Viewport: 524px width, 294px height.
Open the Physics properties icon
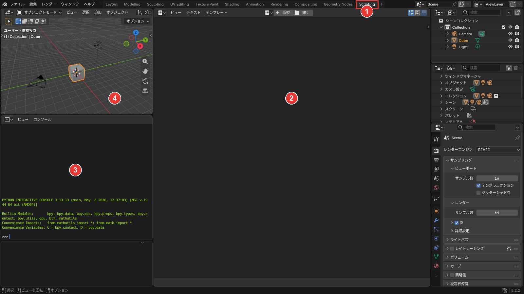[x=436, y=238]
